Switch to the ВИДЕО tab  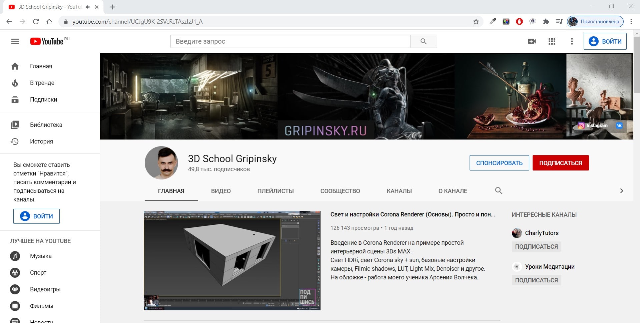[221, 191]
